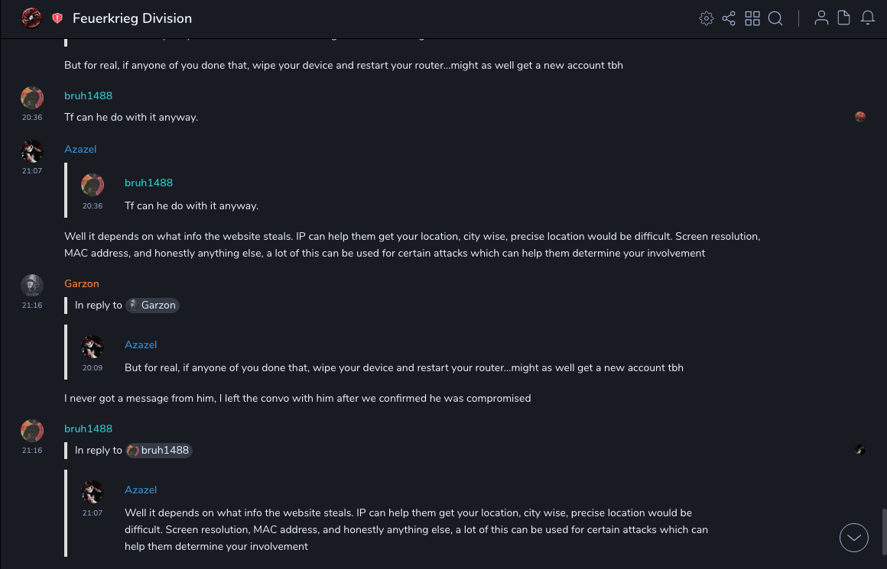Click the Feuerkrieg Division room title
The width and height of the screenshot is (887, 569).
132,18
